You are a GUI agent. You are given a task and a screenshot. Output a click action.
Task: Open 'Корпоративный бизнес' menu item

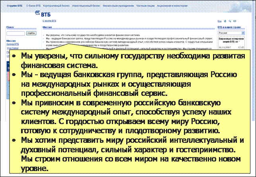point(56,6)
